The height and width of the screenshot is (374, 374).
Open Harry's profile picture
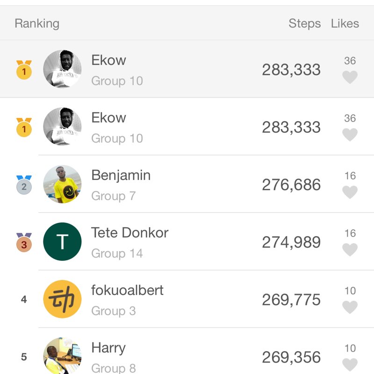[x=62, y=356]
